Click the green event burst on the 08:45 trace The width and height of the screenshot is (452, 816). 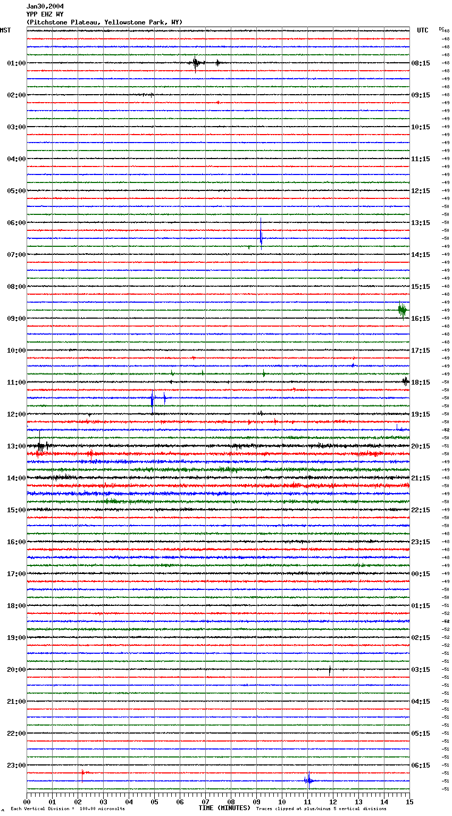click(x=403, y=310)
